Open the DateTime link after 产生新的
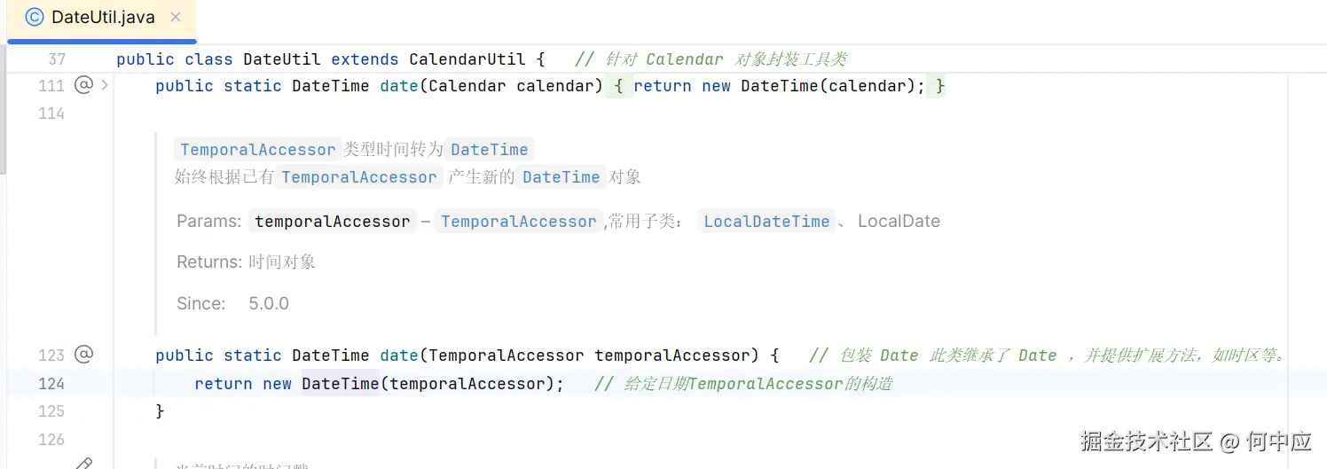The image size is (1327, 469). (x=561, y=177)
